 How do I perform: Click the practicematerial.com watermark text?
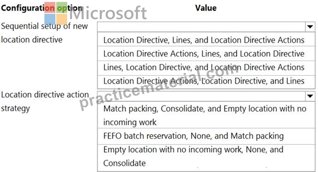159,87
